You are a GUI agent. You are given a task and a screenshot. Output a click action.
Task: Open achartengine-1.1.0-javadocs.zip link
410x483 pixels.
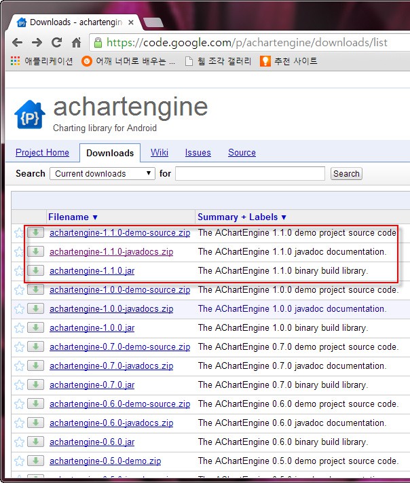click(111, 252)
